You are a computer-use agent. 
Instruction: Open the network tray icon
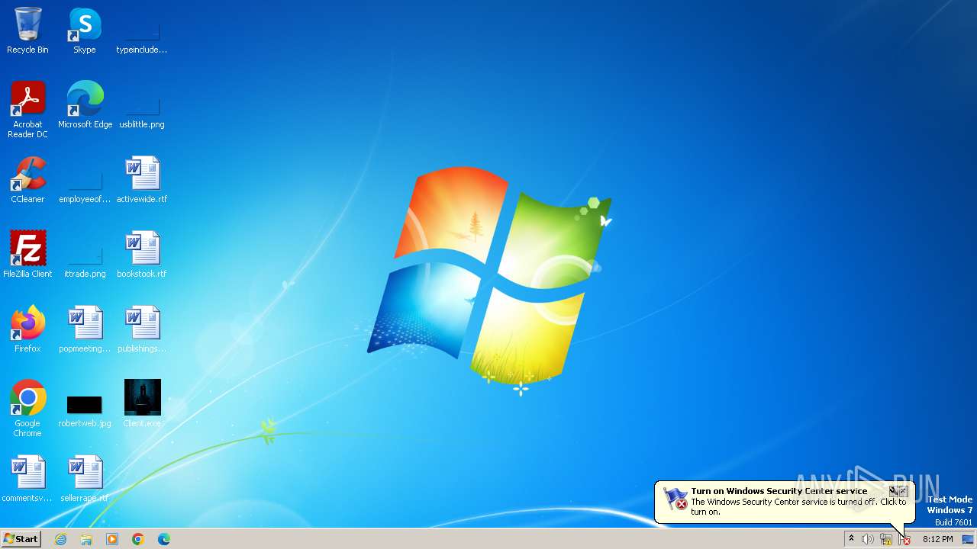pyautogui.click(x=886, y=539)
